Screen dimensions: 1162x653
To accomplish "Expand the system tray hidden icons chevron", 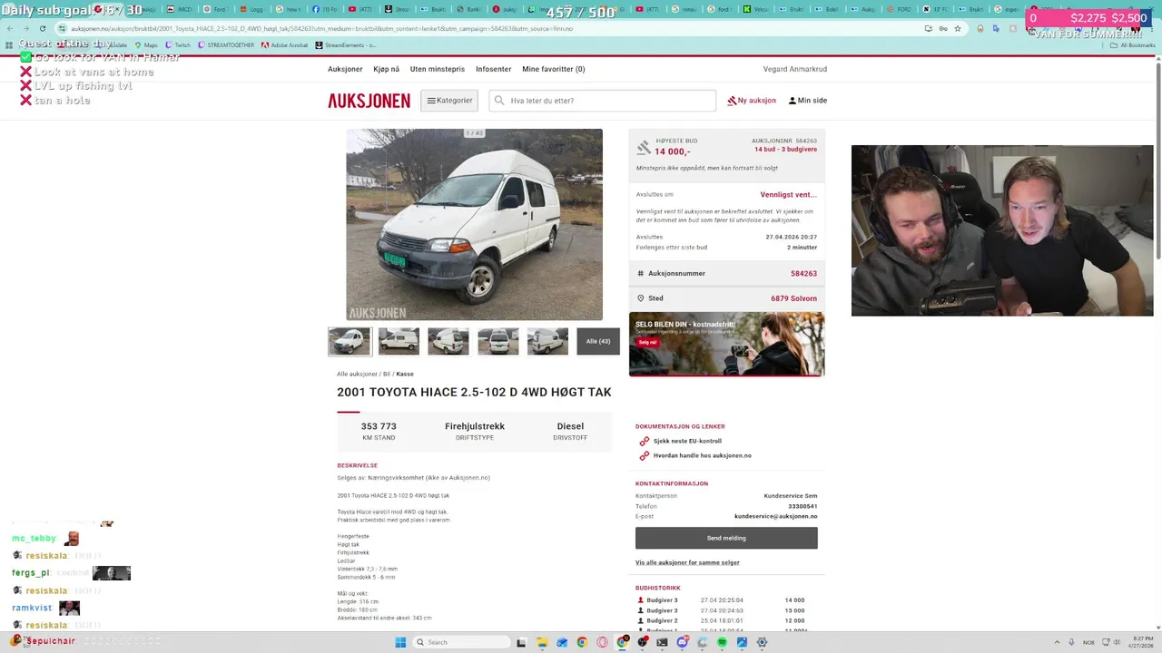I will click(1057, 642).
